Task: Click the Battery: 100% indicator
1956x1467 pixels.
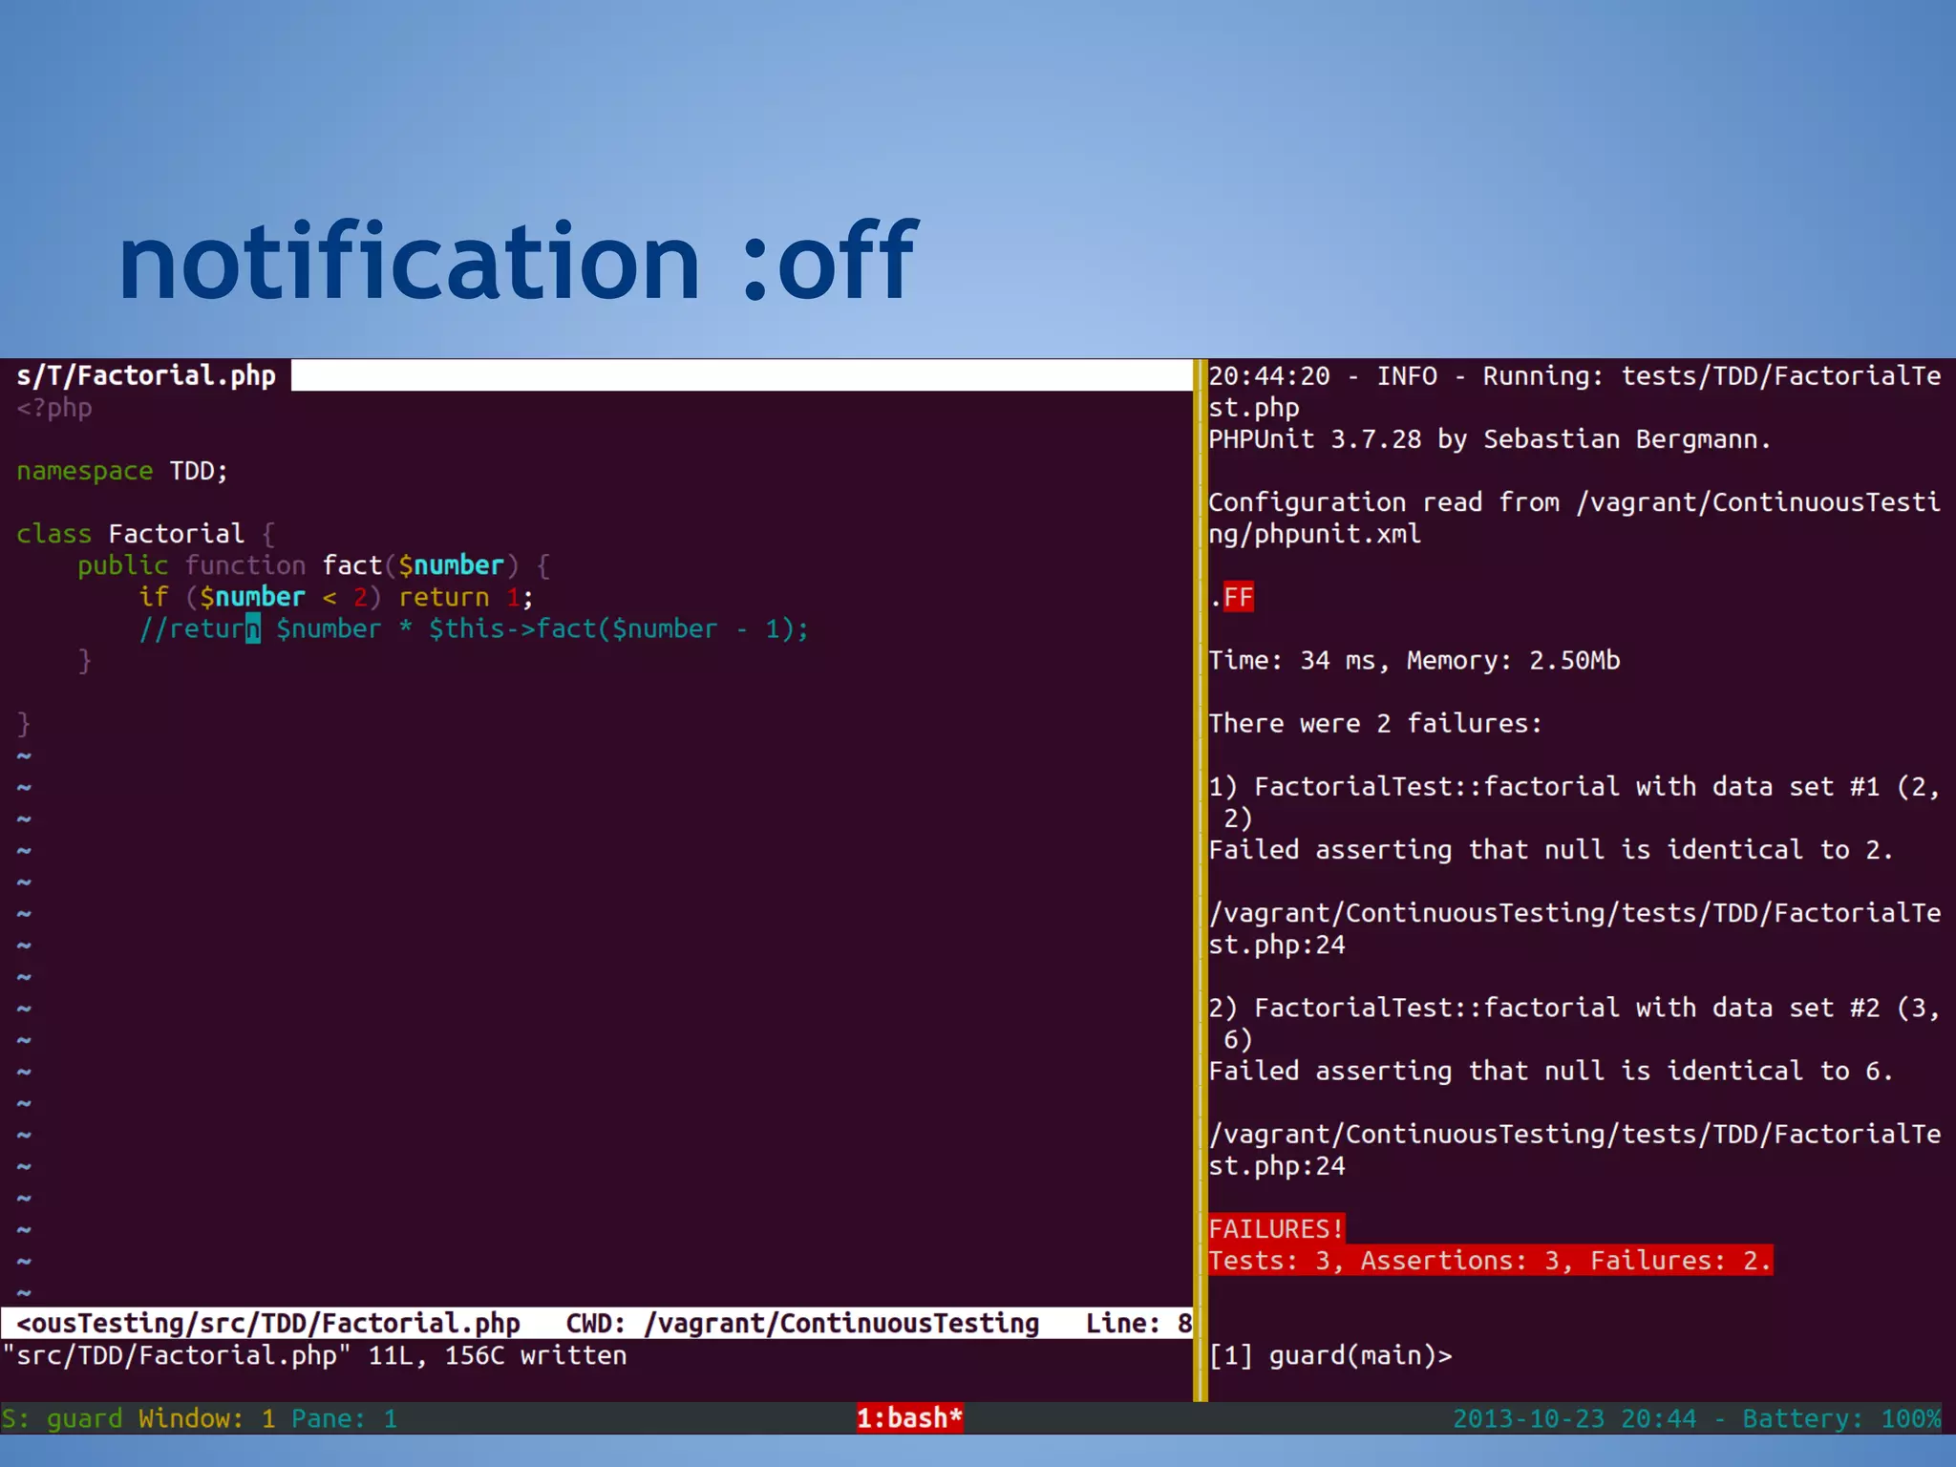Action: pos(1842,1417)
